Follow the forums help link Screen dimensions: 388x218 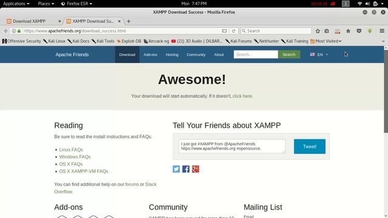click(132, 184)
